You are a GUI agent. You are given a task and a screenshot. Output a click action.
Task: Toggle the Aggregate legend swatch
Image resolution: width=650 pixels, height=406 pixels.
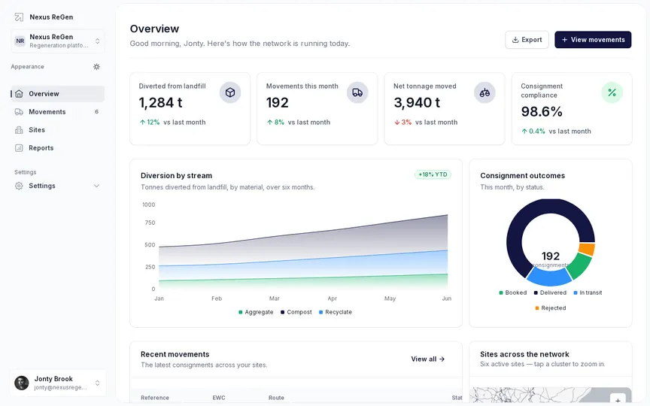pos(241,312)
